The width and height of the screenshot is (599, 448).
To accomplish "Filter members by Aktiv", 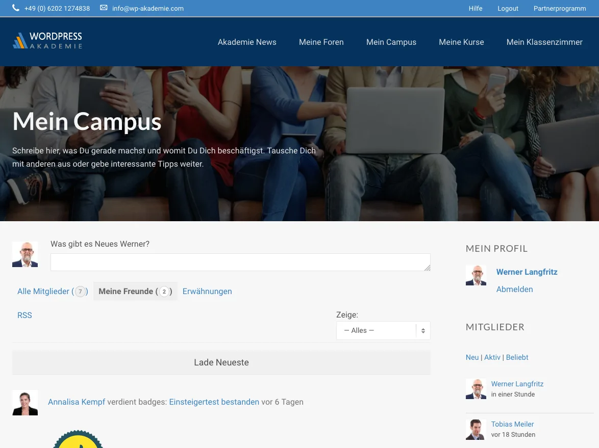I will click(492, 357).
